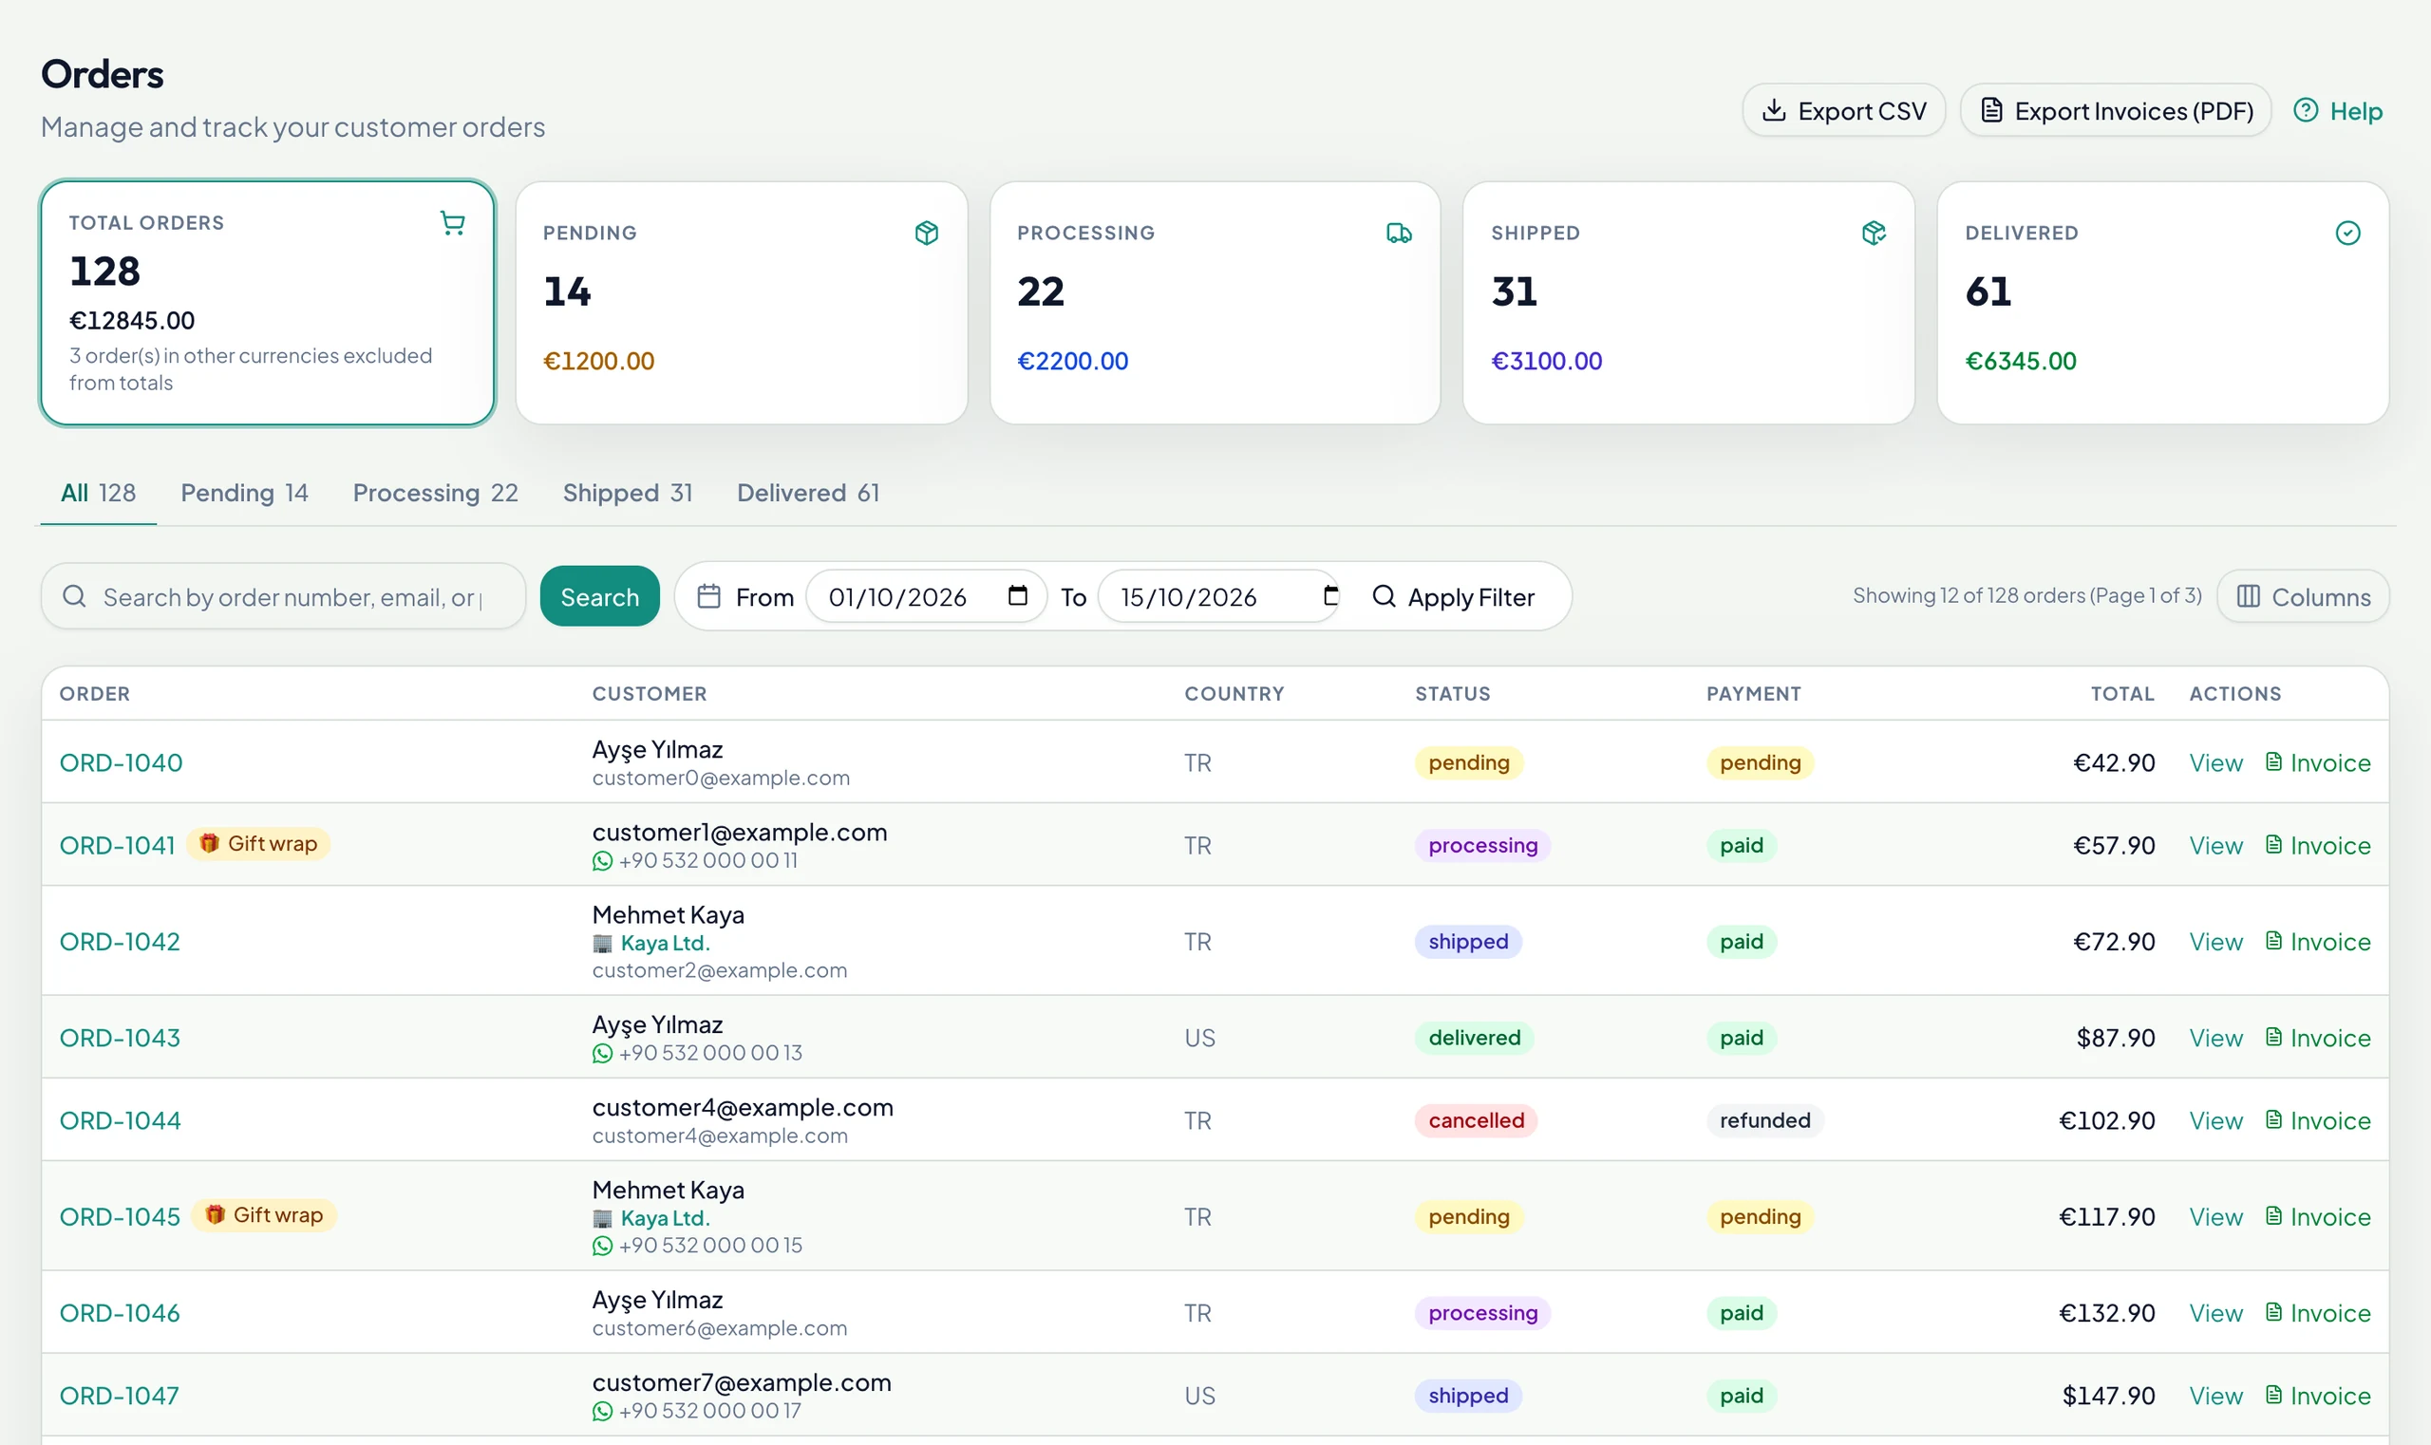Image resolution: width=2431 pixels, height=1445 pixels.
Task: Click Kaya Ltd. company link in ORD-1042
Action: click(666, 944)
